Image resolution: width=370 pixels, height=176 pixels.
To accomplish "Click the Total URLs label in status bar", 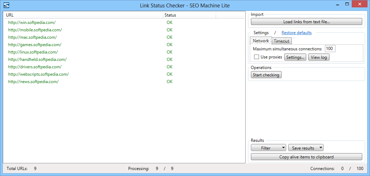I will tap(17, 169).
